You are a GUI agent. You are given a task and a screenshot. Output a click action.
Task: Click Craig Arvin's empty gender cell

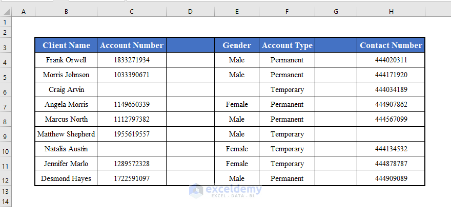[x=237, y=89]
